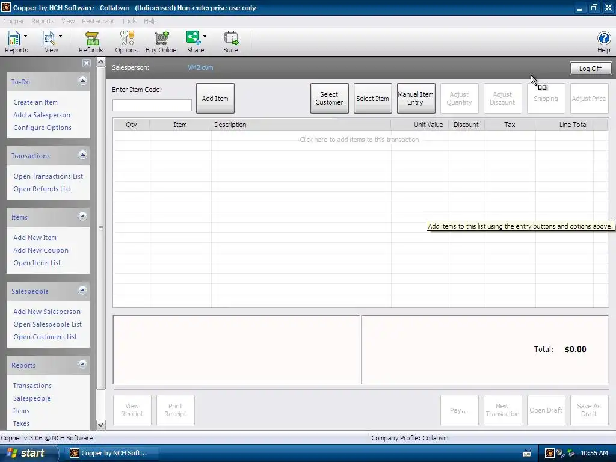This screenshot has height=462, width=616.
Task: Click 'Click here to add items' row
Action: tap(360, 140)
